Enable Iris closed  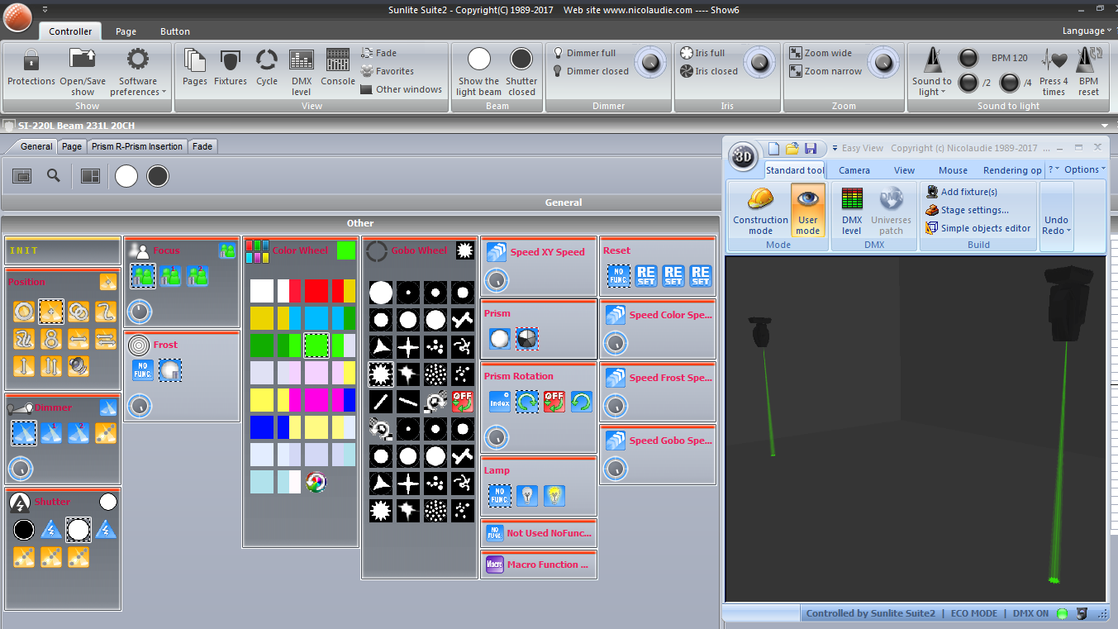(709, 71)
